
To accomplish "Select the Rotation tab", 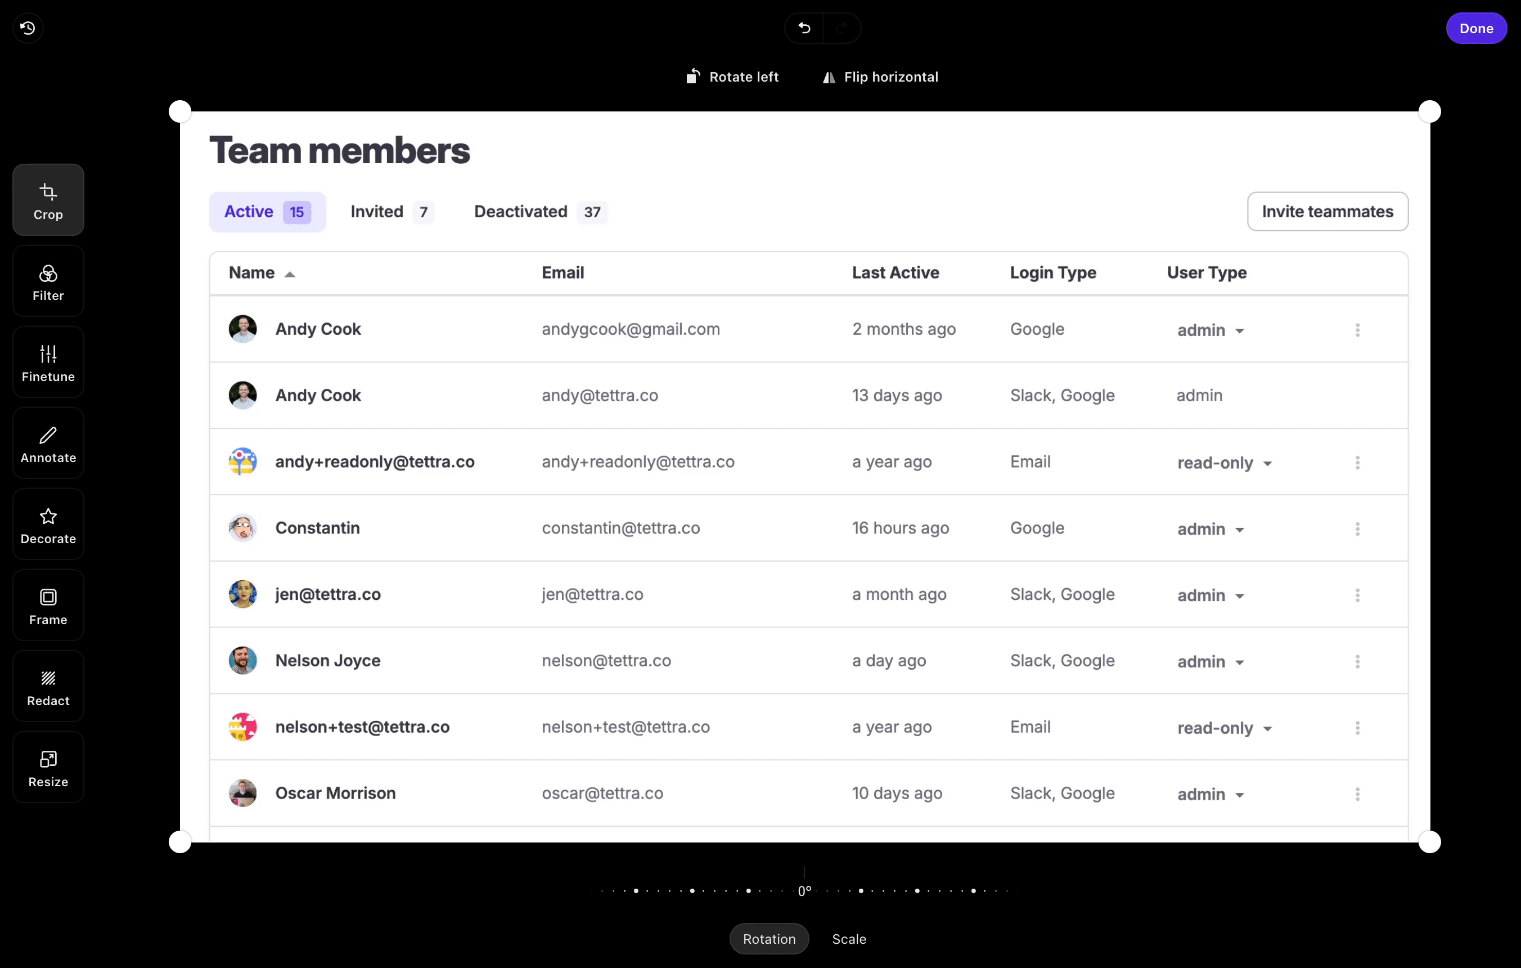I will [x=769, y=939].
